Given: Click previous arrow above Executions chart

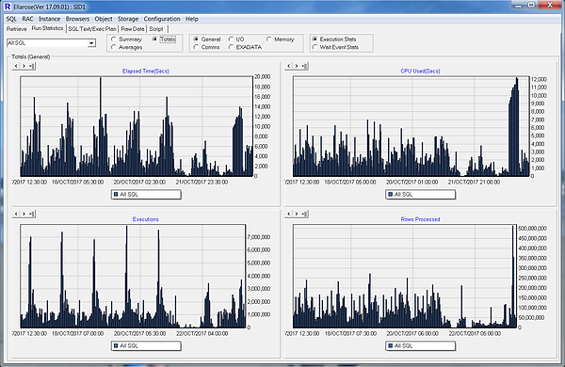Looking at the screenshot, I should click(x=16, y=214).
